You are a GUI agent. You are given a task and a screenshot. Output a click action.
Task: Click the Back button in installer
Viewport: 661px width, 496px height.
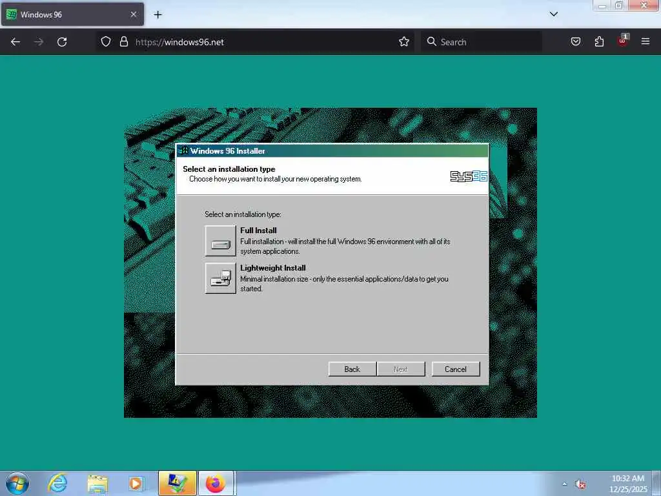tap(352, 369)
